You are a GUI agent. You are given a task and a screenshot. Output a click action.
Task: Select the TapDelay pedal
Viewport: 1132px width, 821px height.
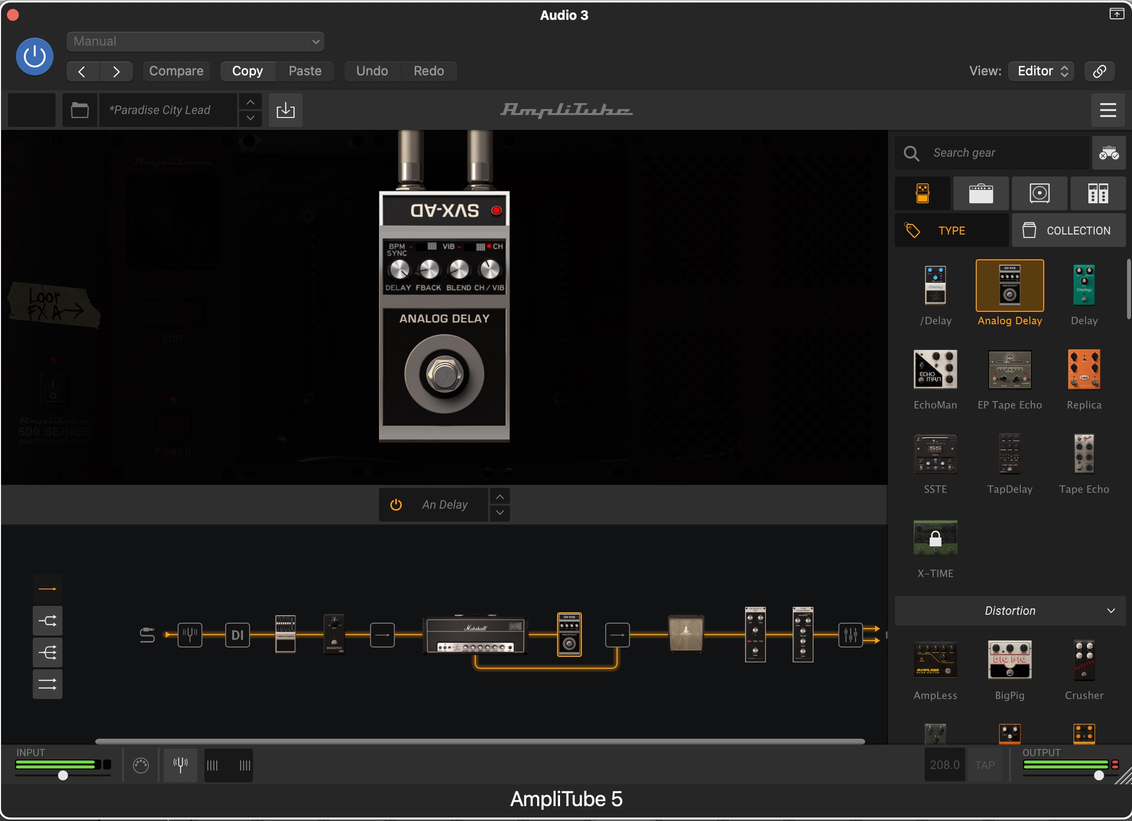coord(1009,454)
